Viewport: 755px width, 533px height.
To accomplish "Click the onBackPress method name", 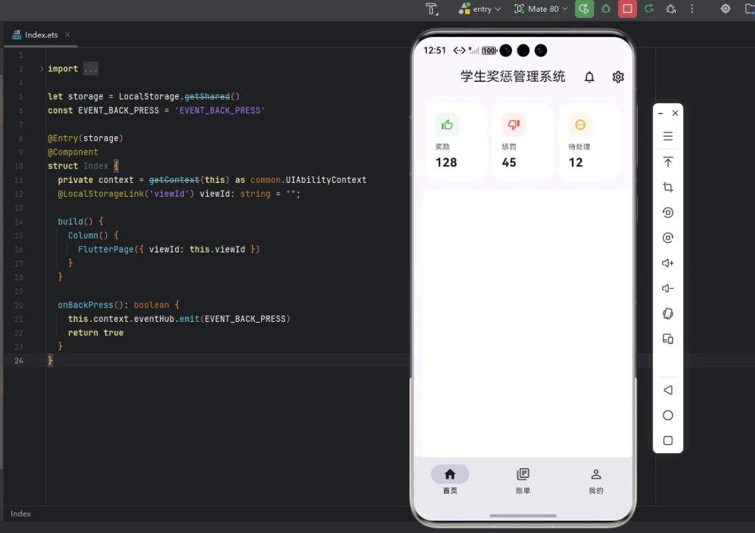I will pos(85,305).
